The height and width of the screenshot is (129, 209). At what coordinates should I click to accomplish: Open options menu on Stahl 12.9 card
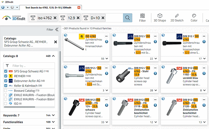point(155,68)
